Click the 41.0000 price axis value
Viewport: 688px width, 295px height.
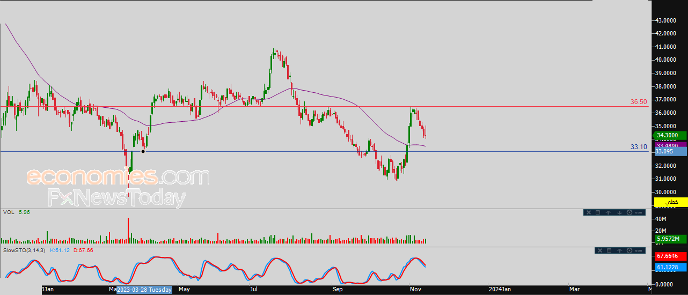pyautogui.click(x=665, y=47)
